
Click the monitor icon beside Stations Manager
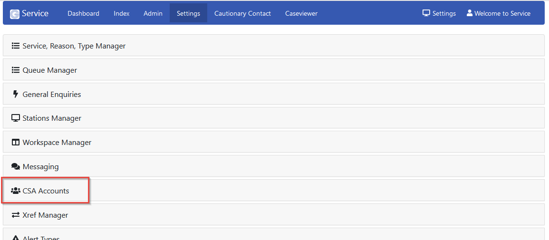tap(16, 118)
